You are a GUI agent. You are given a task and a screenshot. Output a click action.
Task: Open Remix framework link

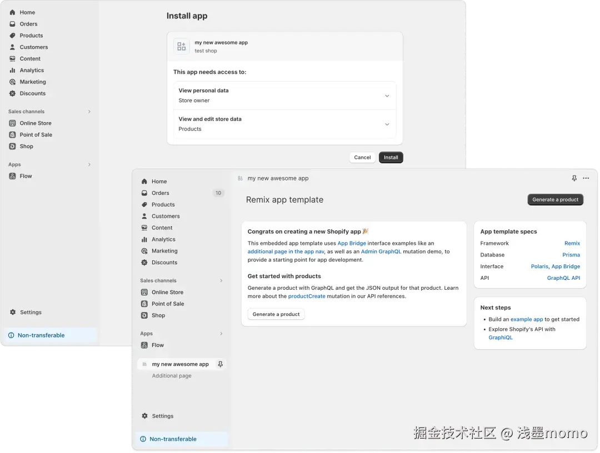click(x=572, y=243)
